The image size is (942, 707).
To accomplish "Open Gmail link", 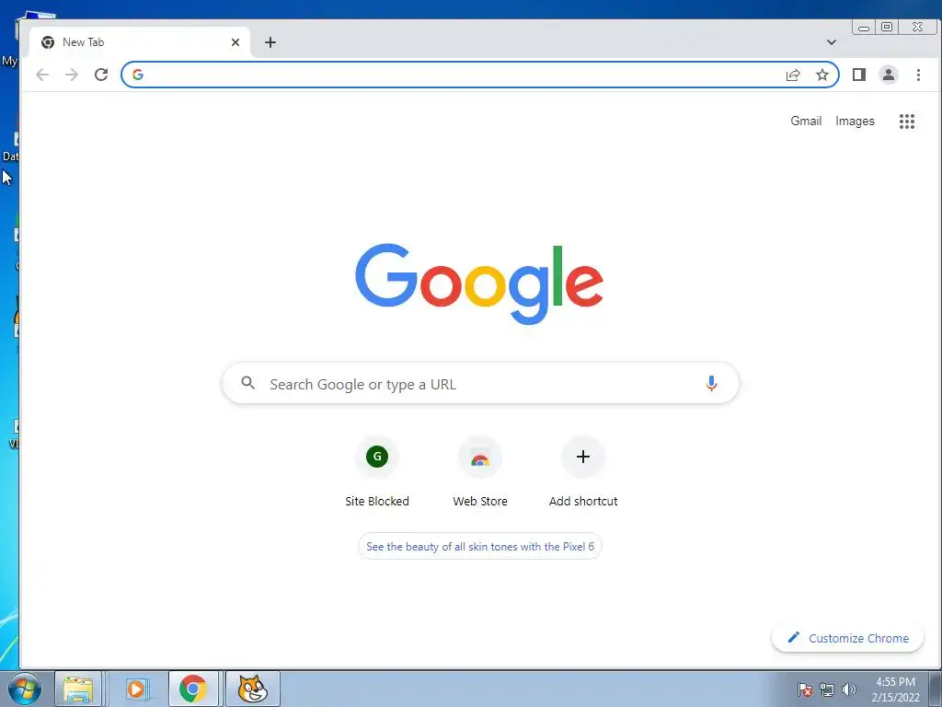I will 806,121.
